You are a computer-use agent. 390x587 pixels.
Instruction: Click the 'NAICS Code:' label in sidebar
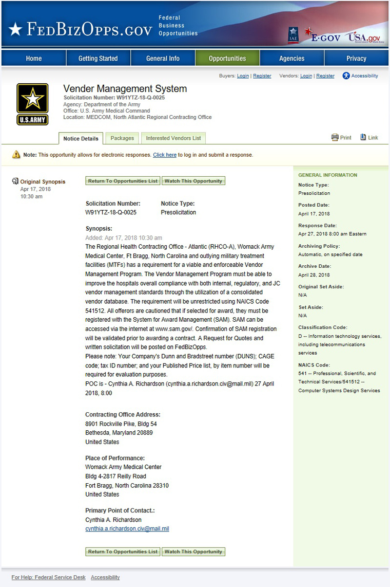click(x=314, y=365)
